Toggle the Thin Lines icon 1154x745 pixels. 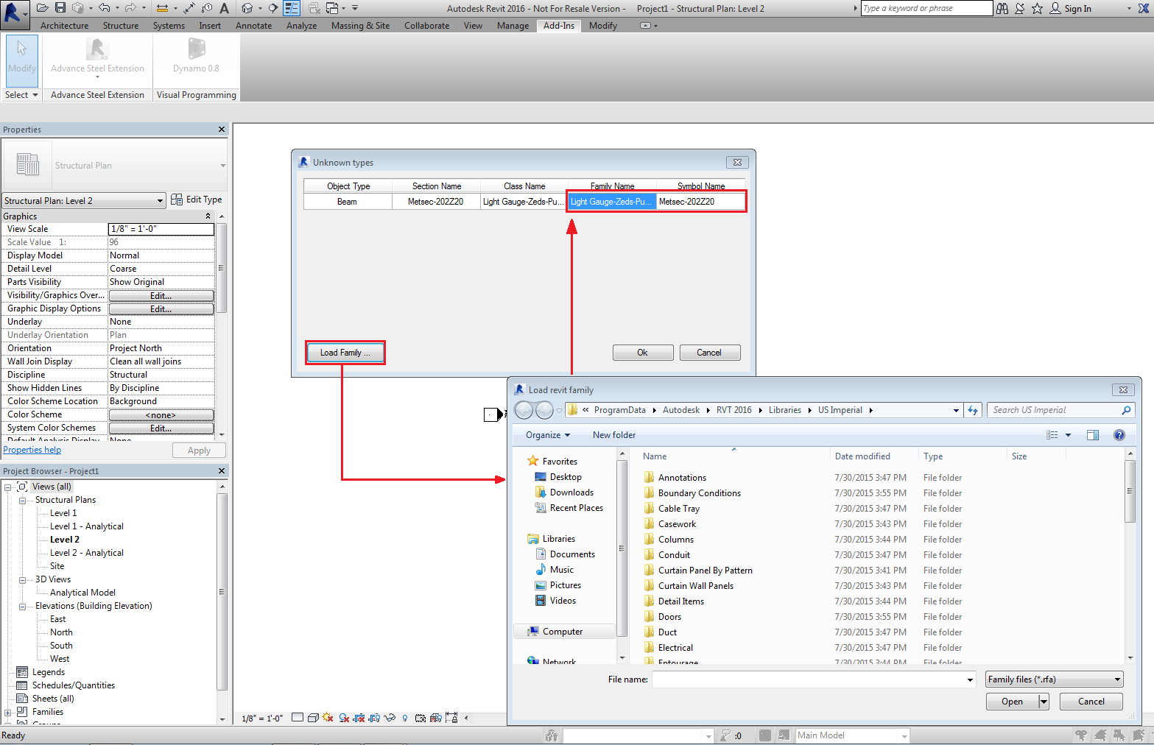click(x=292, y=8)
